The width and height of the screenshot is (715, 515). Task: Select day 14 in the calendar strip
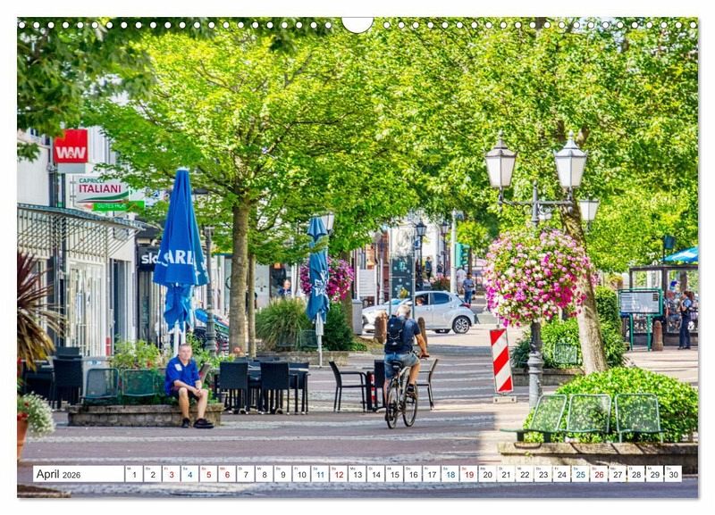click(375, 474)
